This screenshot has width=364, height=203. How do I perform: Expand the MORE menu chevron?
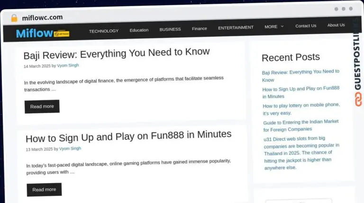click(x=282, y=26)
